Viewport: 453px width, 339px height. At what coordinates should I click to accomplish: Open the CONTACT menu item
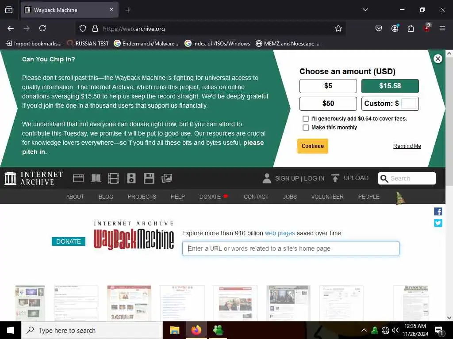pos(256,196)
